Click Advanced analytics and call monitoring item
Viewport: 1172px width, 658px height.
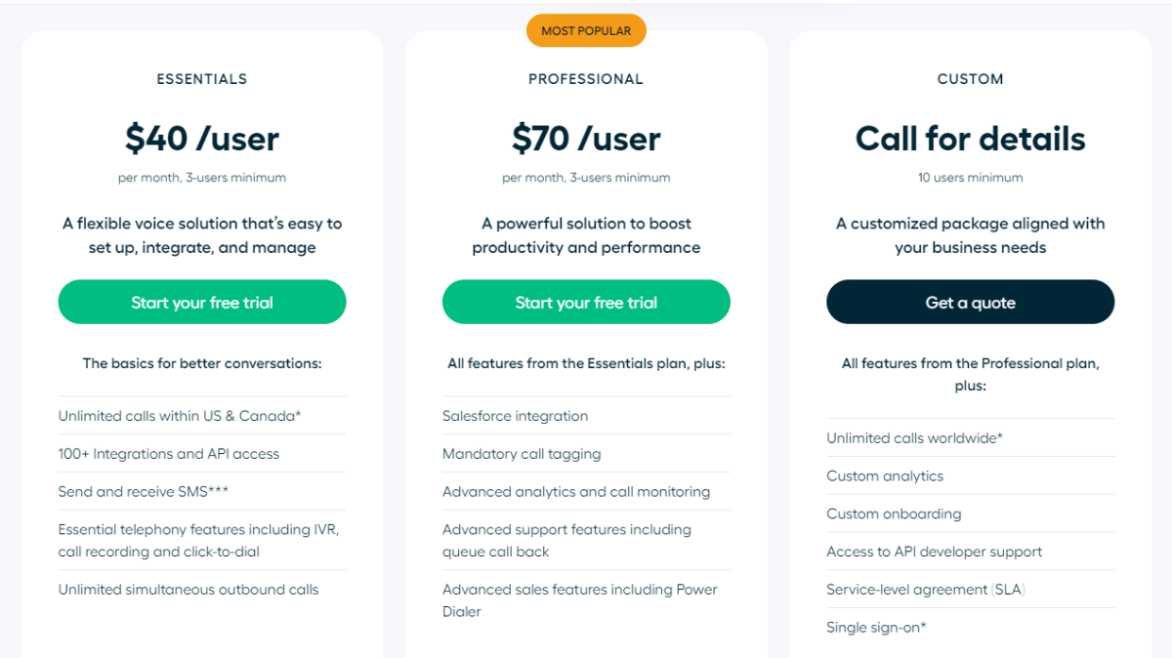(x=576, y=492)
